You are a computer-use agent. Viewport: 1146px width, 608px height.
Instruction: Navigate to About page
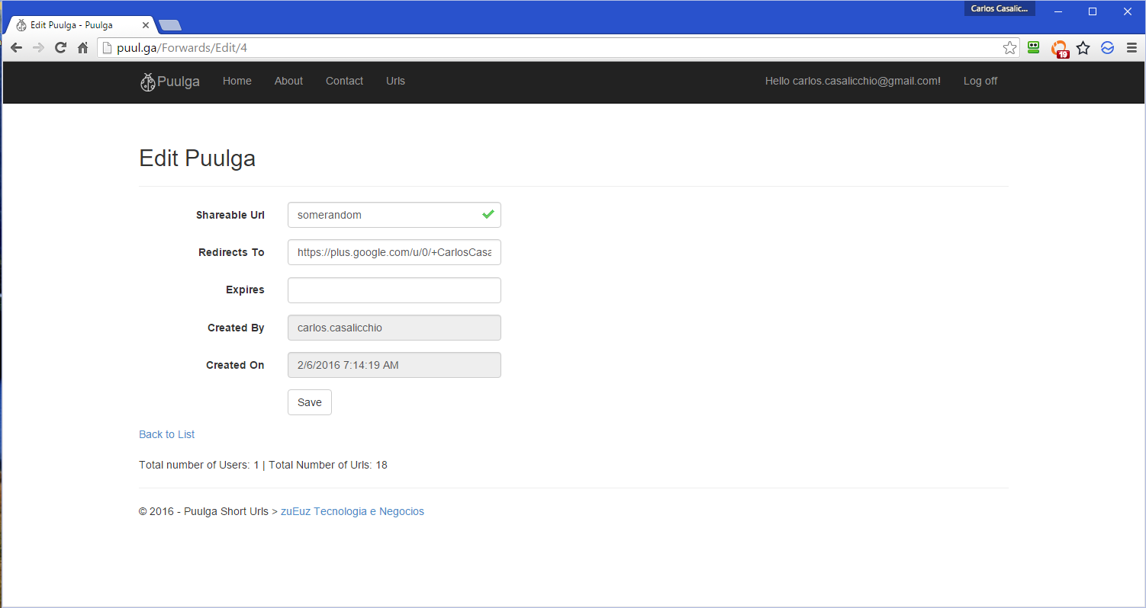pos(288,81)
